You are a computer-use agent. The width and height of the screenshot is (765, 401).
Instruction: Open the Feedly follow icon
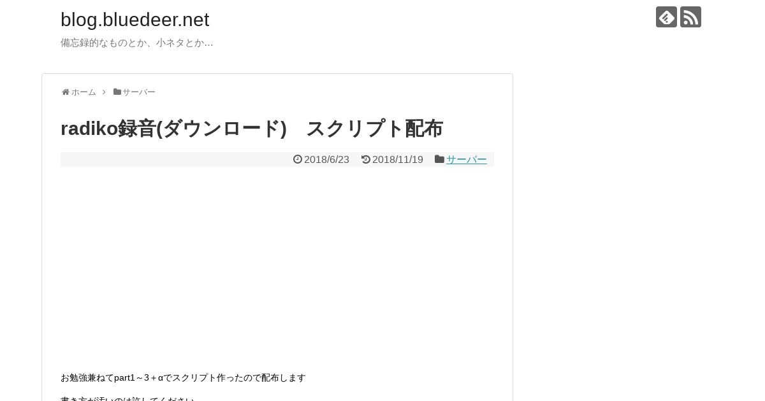pos(666,17)
